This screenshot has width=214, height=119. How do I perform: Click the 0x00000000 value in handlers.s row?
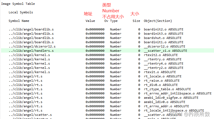click(95, 51)
